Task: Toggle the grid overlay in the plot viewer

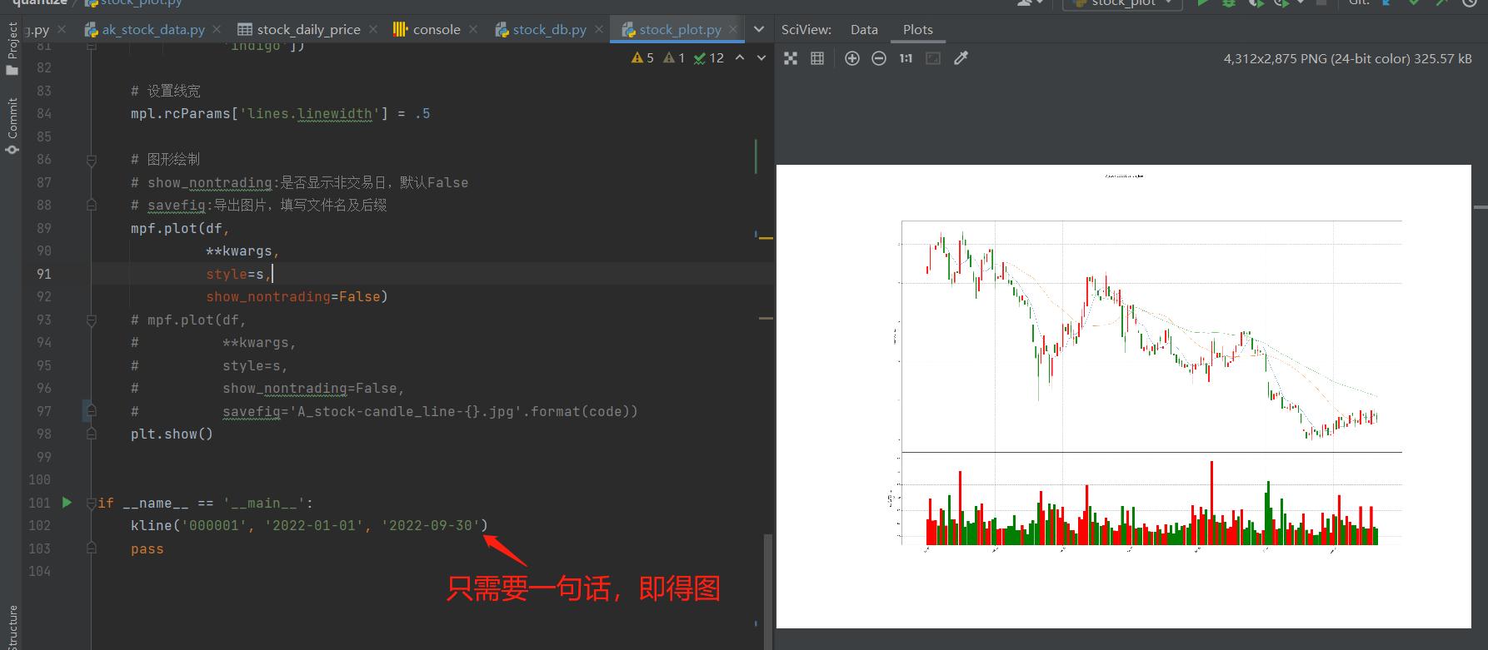Action: click(817, 58)
